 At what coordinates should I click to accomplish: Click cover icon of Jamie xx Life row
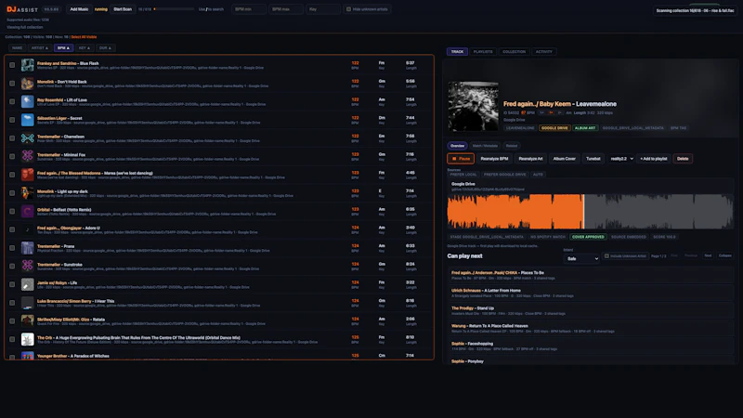click(28, 284)
